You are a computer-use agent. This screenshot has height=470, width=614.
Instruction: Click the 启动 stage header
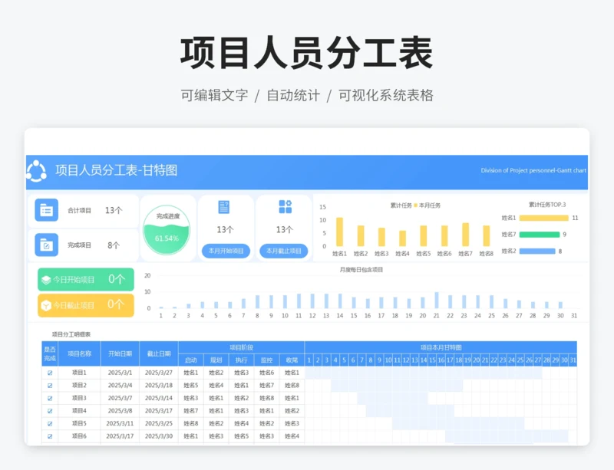tap(191, 360)
